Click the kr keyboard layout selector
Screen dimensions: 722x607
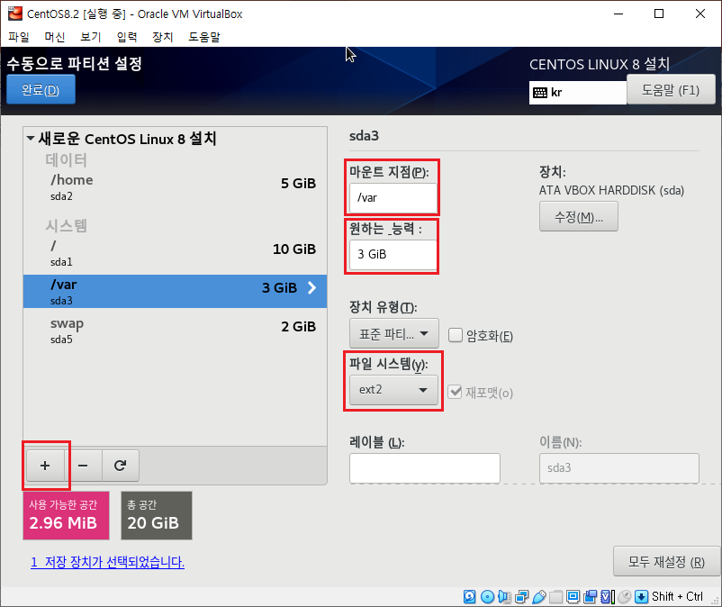coord(578,93)
